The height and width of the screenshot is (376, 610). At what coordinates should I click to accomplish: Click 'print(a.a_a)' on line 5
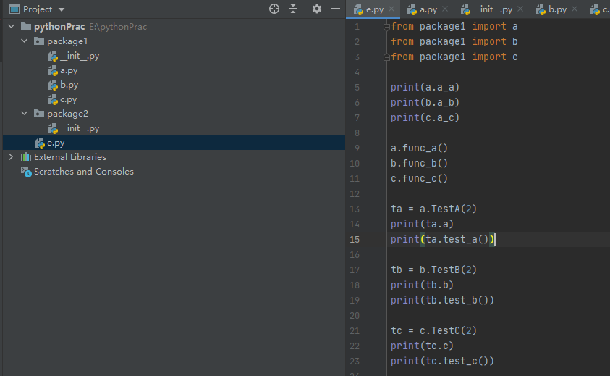tap(425, 87)
